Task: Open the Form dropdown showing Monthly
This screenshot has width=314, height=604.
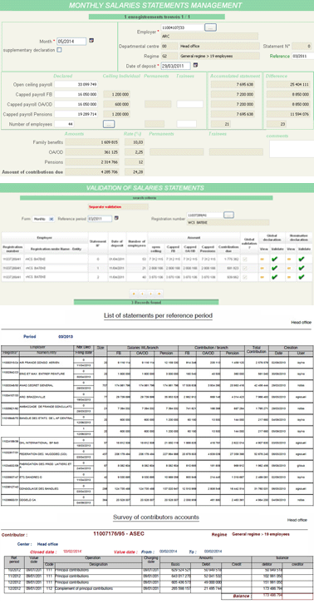Action: [43, 219]
